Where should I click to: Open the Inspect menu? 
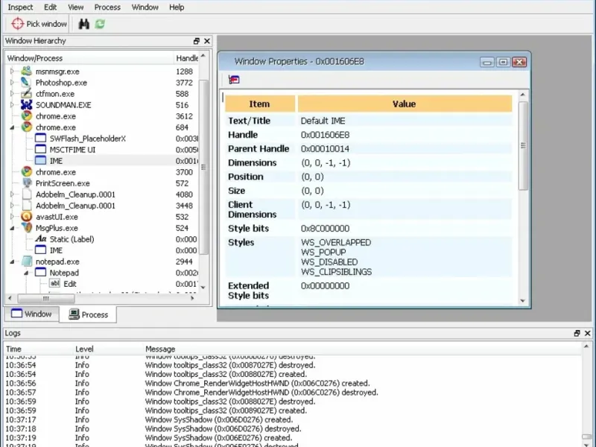point(20,7)
